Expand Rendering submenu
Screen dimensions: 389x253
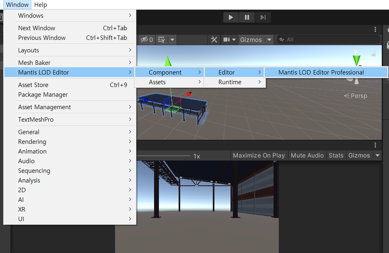pyautogui.click(x=70, y=141)
